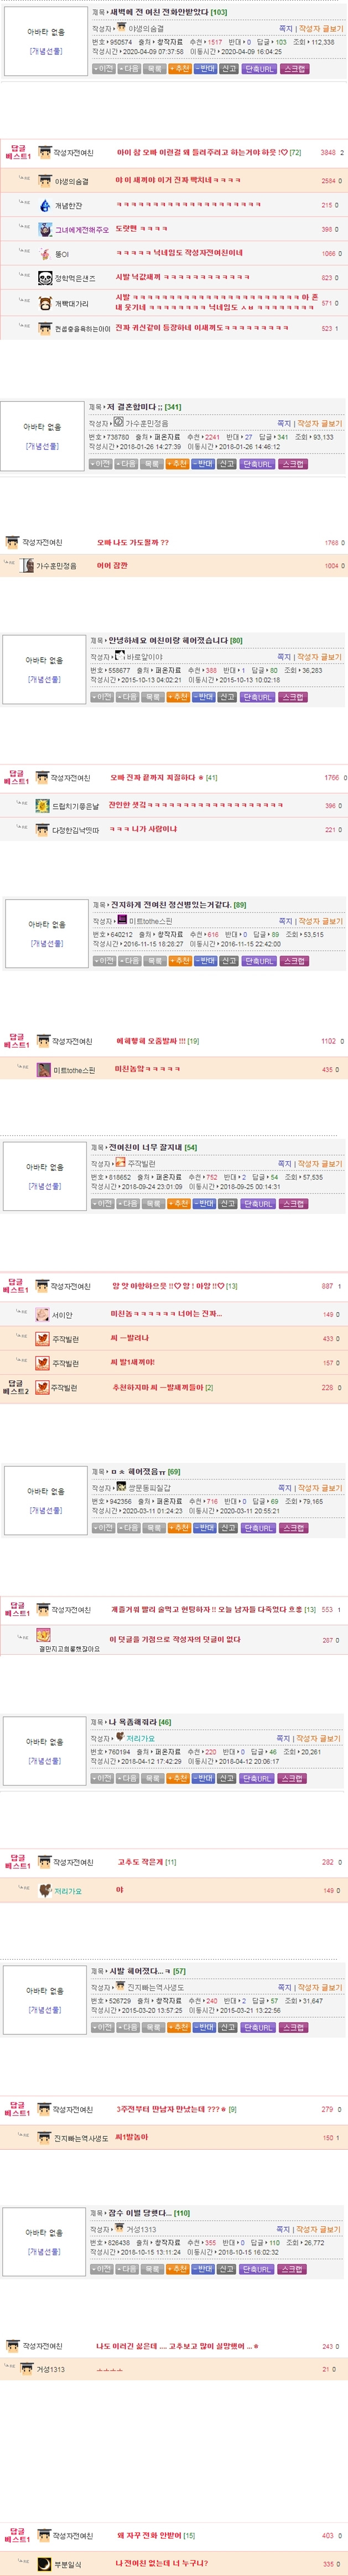Click 다음 on '저 결혼합니다' post
Screen dimensions: 348x2576
(127, 464)
